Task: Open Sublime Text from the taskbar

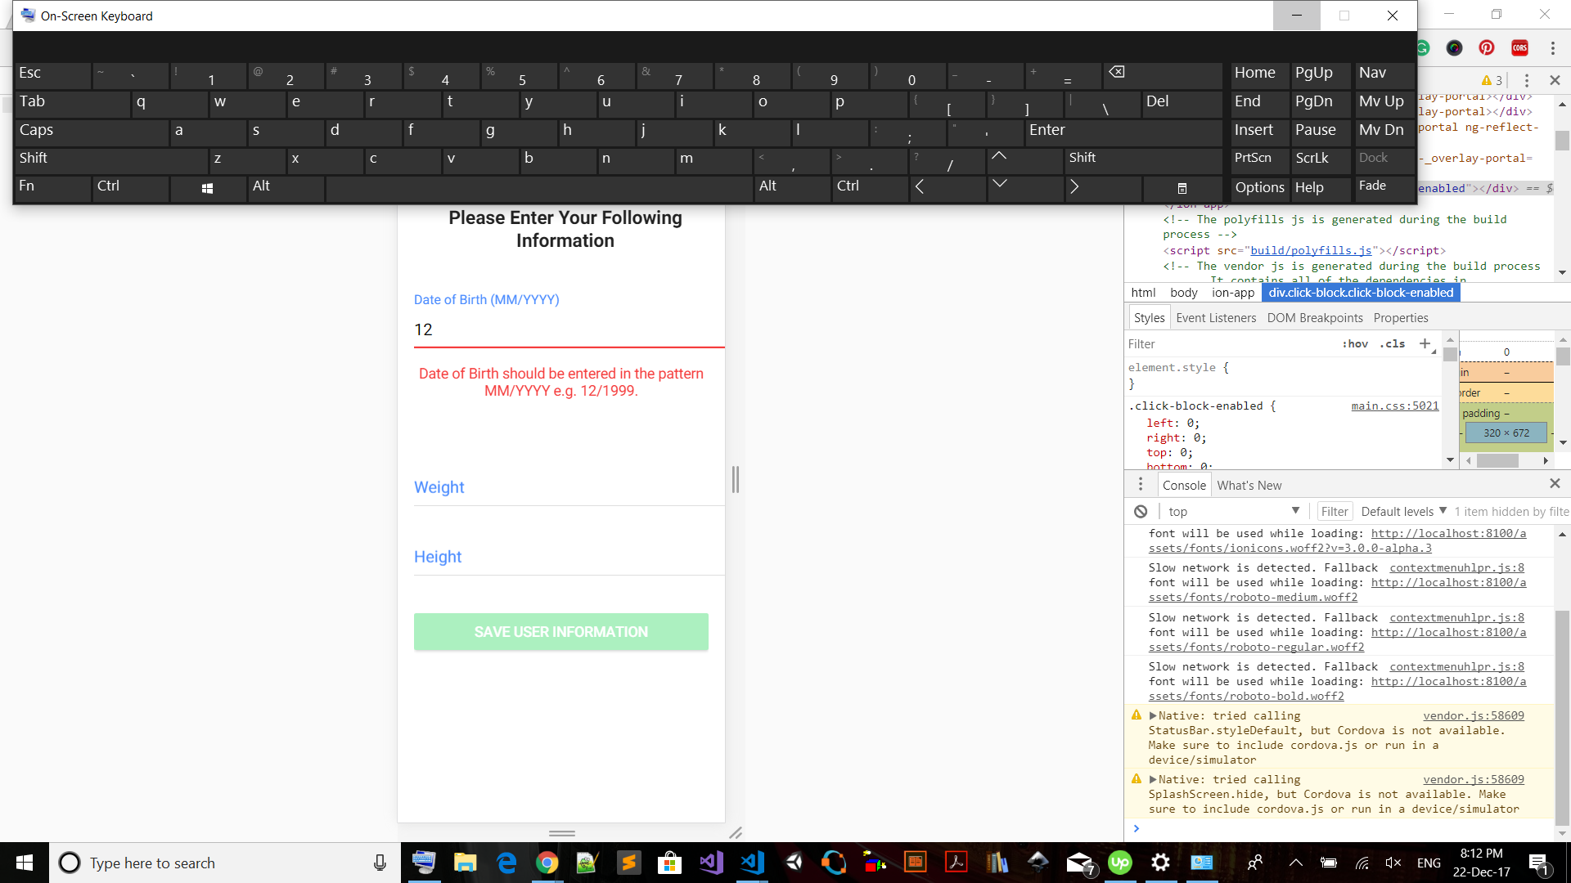Action: pyautogui.click(x=628, y=863)
